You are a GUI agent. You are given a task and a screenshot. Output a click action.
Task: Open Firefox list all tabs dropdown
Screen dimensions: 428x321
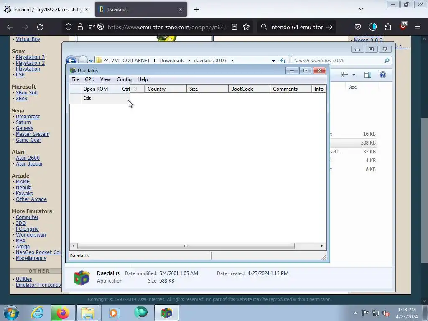point(361,9)
